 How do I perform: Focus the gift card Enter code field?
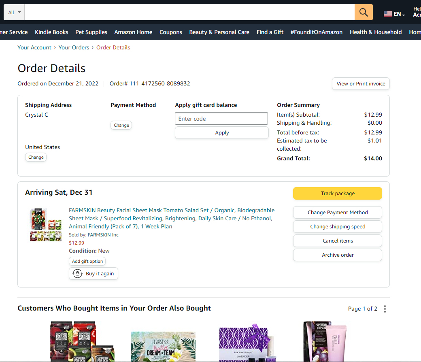click(221, 119)
